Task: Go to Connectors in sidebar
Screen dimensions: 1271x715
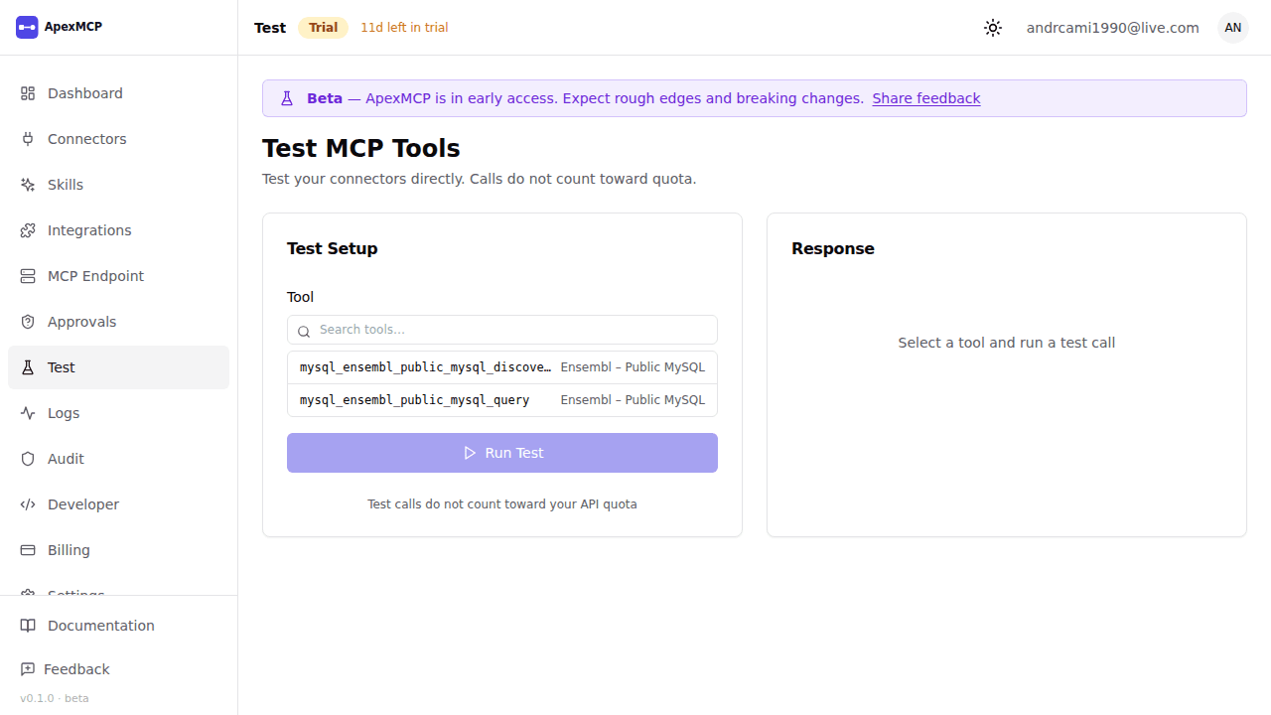Action: point(118,139)
